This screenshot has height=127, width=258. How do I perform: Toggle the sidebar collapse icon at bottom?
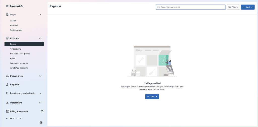41,122
